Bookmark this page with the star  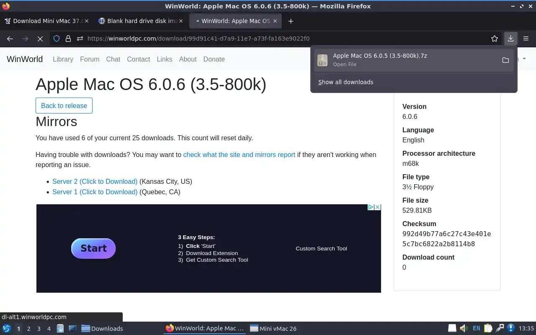495,39
